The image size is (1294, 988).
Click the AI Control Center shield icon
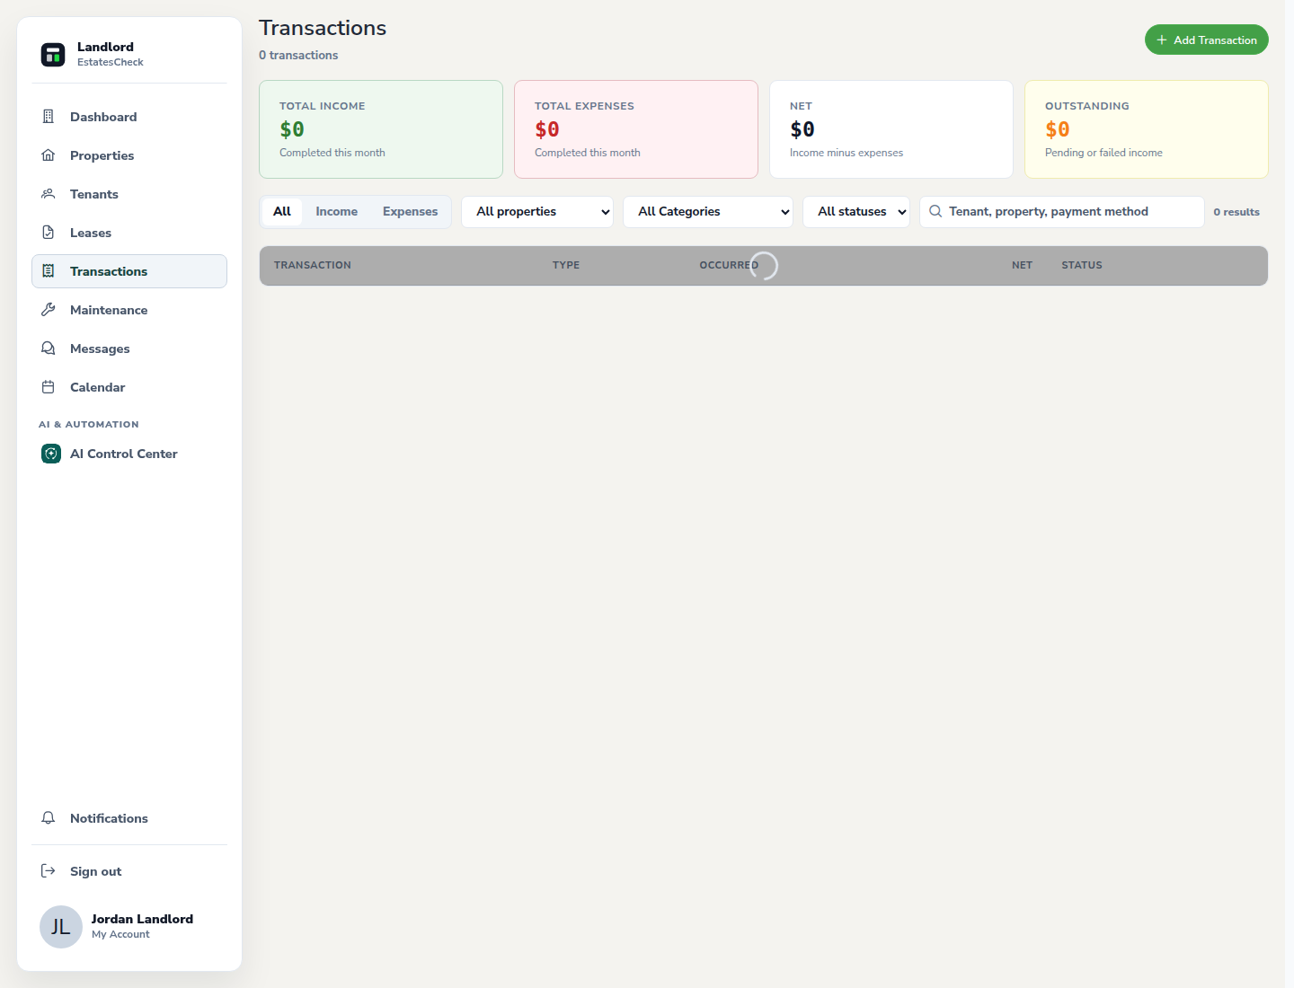(51, 454)
